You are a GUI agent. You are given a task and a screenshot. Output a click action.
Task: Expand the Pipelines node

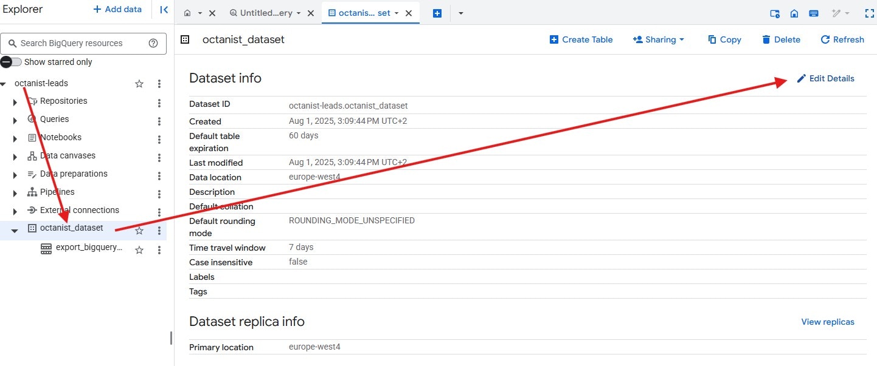(x=15, y=194)
